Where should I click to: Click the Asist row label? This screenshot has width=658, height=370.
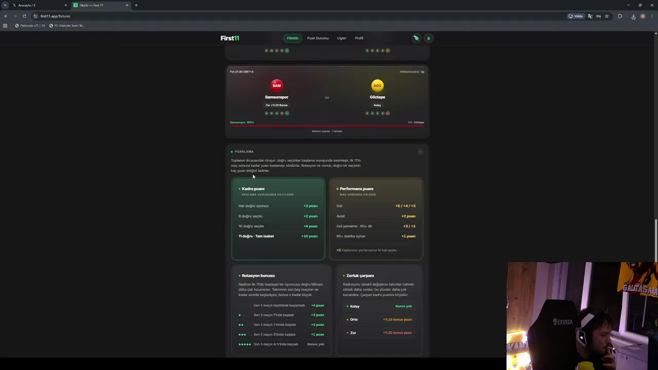point(341,216)
